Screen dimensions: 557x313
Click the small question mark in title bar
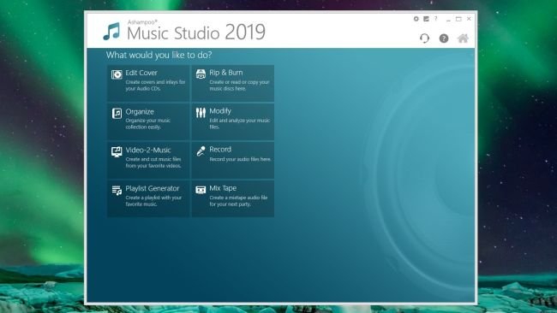pos(436,19)
